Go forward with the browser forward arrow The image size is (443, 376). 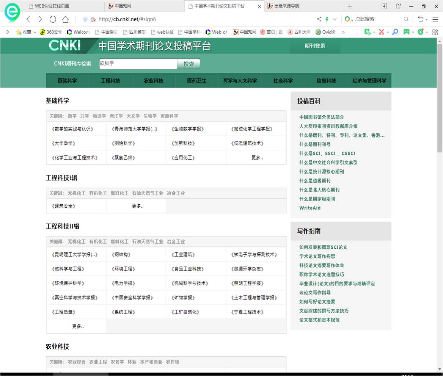[40, 19]
